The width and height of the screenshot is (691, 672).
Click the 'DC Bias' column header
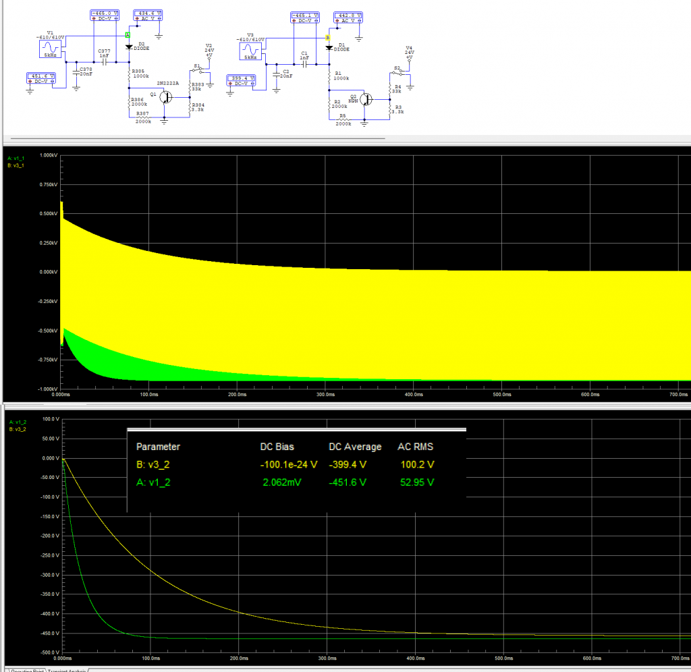[x=277, y=447]
